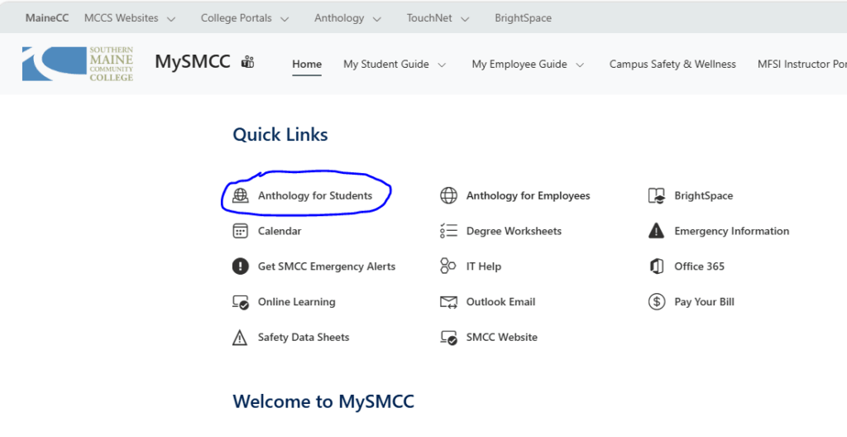
Task: Click the Welcome to MySMCC heading
Action: point(323,401)
